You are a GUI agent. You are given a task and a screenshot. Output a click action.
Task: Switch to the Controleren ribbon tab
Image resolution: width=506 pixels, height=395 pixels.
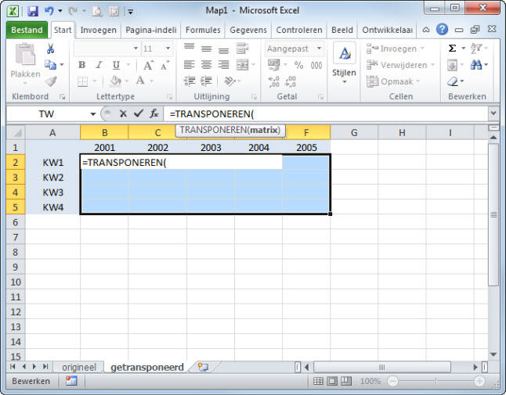pyautogui.click(x=299, y=30)
